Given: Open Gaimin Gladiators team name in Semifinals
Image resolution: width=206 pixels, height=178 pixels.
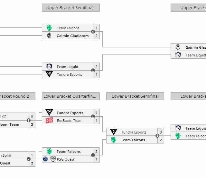Looking at the screenshot, I should point(72,36).
